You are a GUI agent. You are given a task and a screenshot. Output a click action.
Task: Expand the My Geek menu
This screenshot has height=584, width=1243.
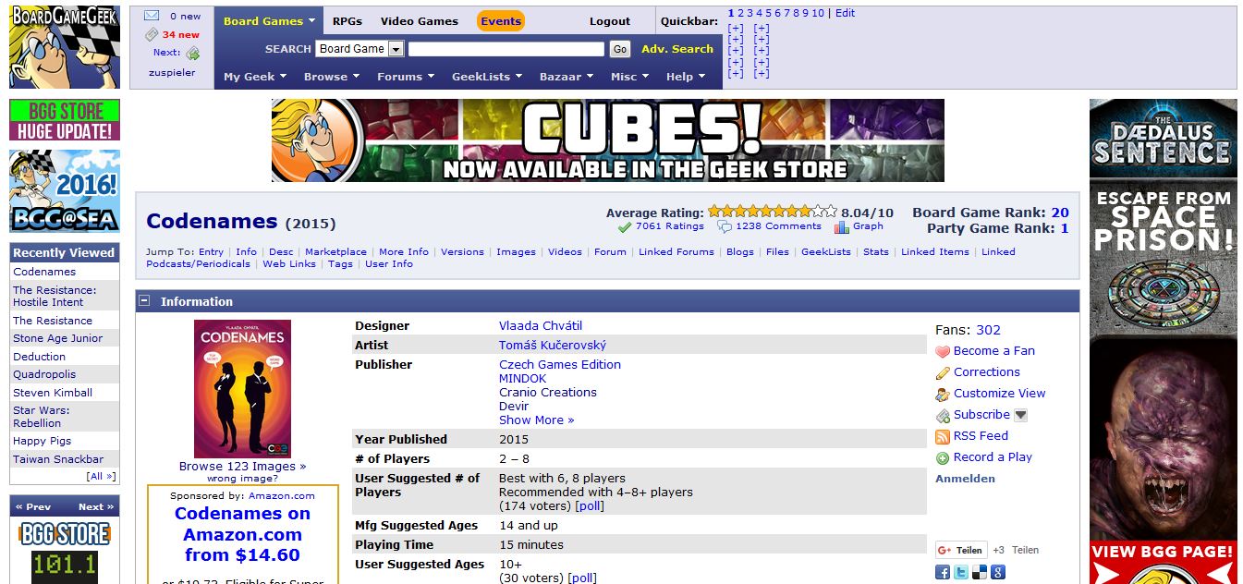(x=255, y=77)
